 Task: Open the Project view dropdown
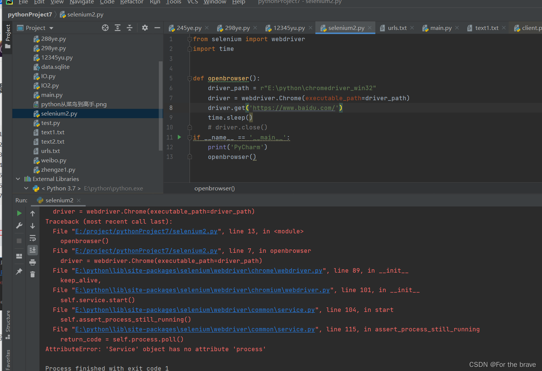coord(51,28)
